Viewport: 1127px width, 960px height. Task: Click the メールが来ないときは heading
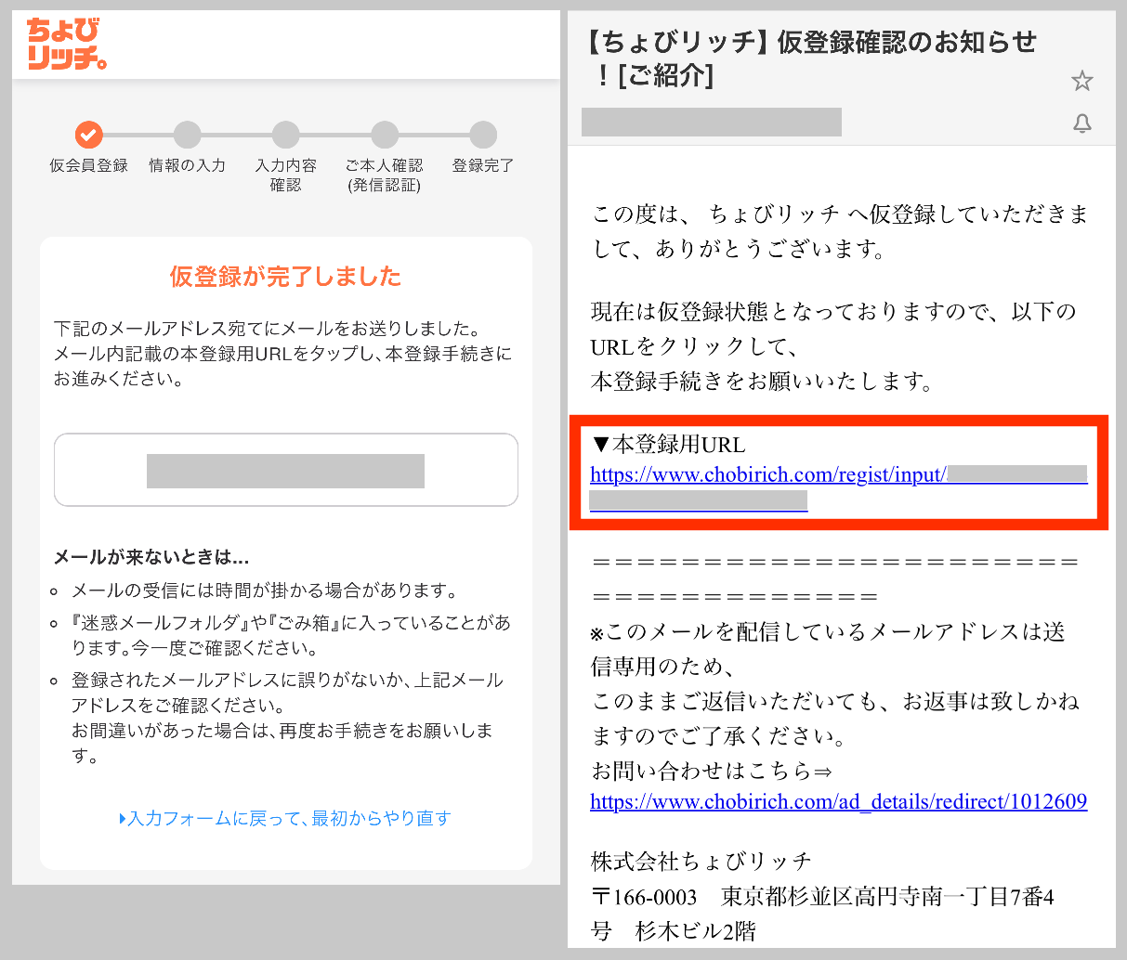click(151, 557)
